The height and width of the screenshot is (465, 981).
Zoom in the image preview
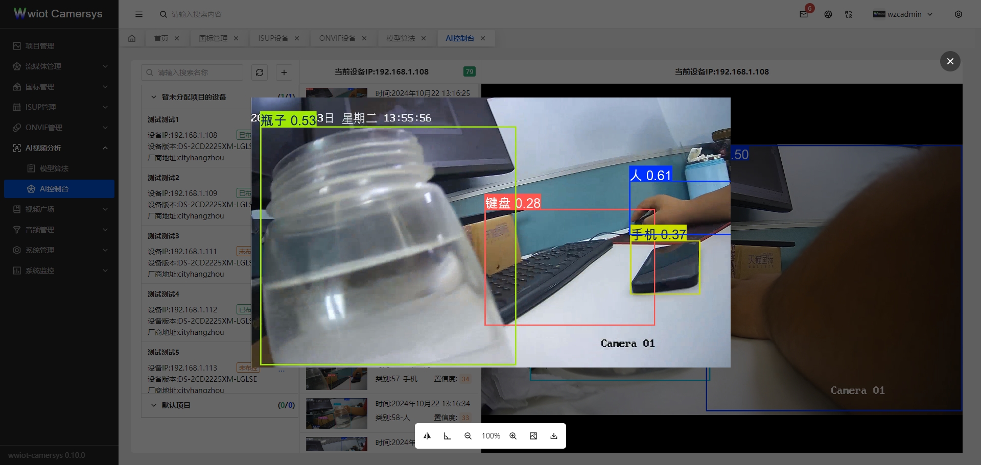coord(513,436)
